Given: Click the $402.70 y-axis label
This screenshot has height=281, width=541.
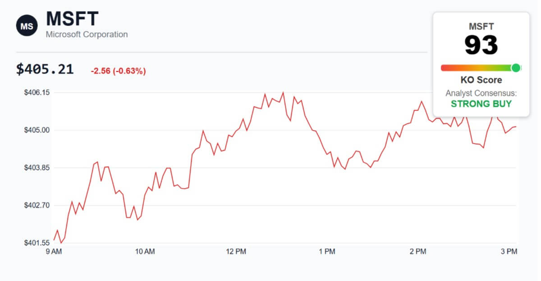Looking at the screenshot, I should [37, 205].
